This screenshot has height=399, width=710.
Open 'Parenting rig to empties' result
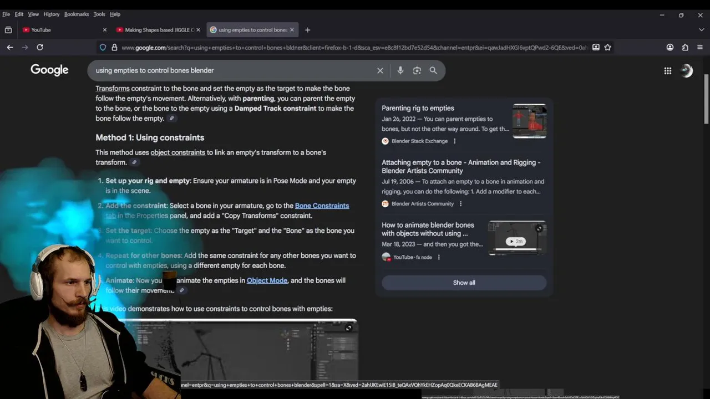(x=418, y=108)
